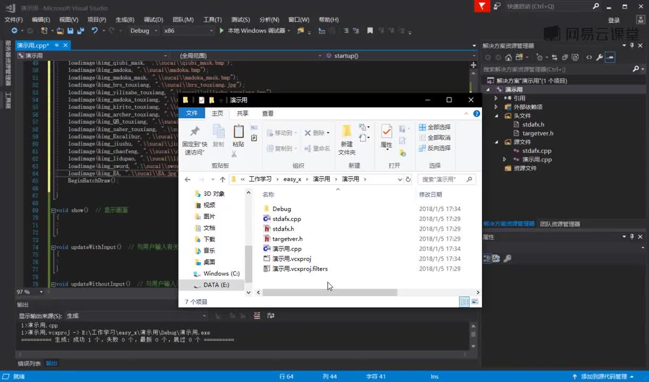Screen dimensions: 649x382
Task: Click the Sync with Active Document icon
Action: (555, 57)
